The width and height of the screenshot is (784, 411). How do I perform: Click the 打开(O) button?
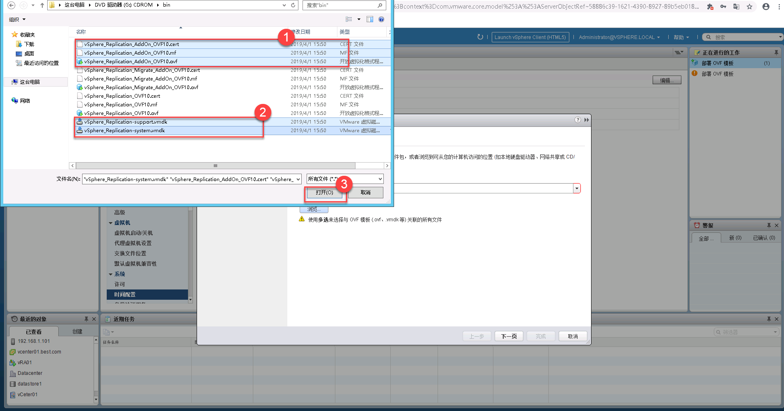(324, 193)
